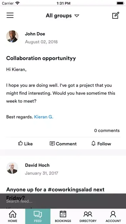This screenshot has width=126, height=224.
Task: Select the Feed tab
Action: [x=38, y=216]
